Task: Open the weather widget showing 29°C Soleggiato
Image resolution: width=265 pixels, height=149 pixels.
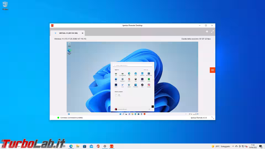Action: 221,146
